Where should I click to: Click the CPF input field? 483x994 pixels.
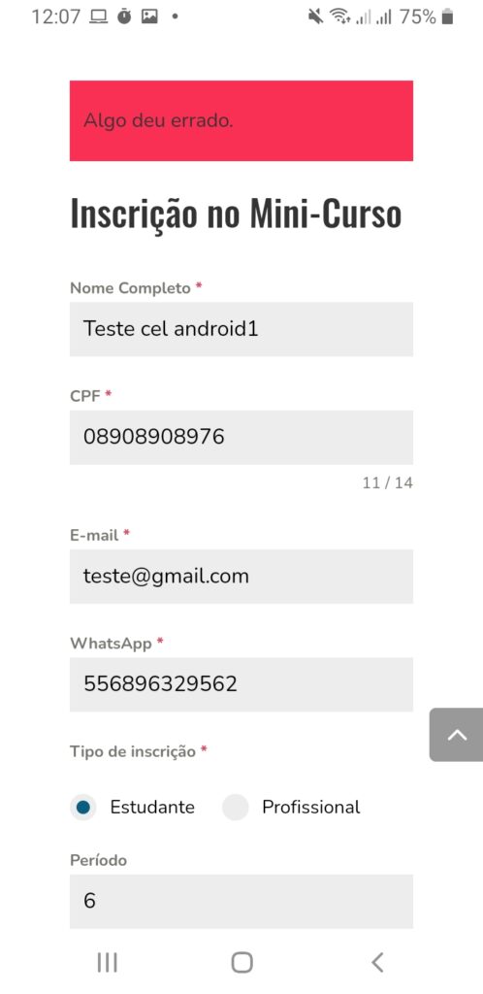tap(241, 437)
